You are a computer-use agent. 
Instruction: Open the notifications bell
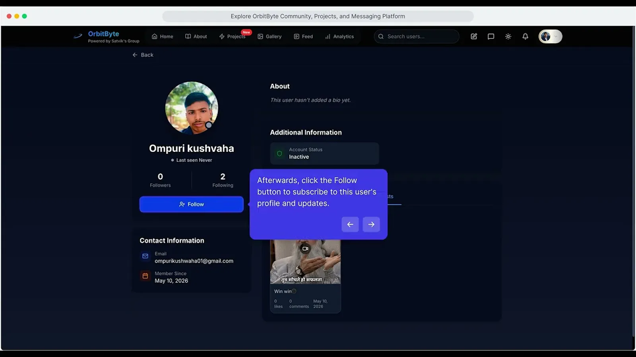pos(525,36)
